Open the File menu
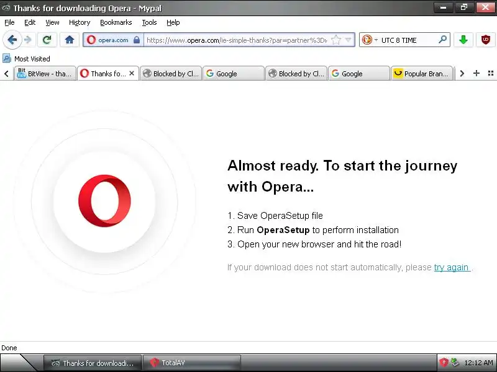The height and width of the screenshot is (372, 497). click(x=9, y=22)
